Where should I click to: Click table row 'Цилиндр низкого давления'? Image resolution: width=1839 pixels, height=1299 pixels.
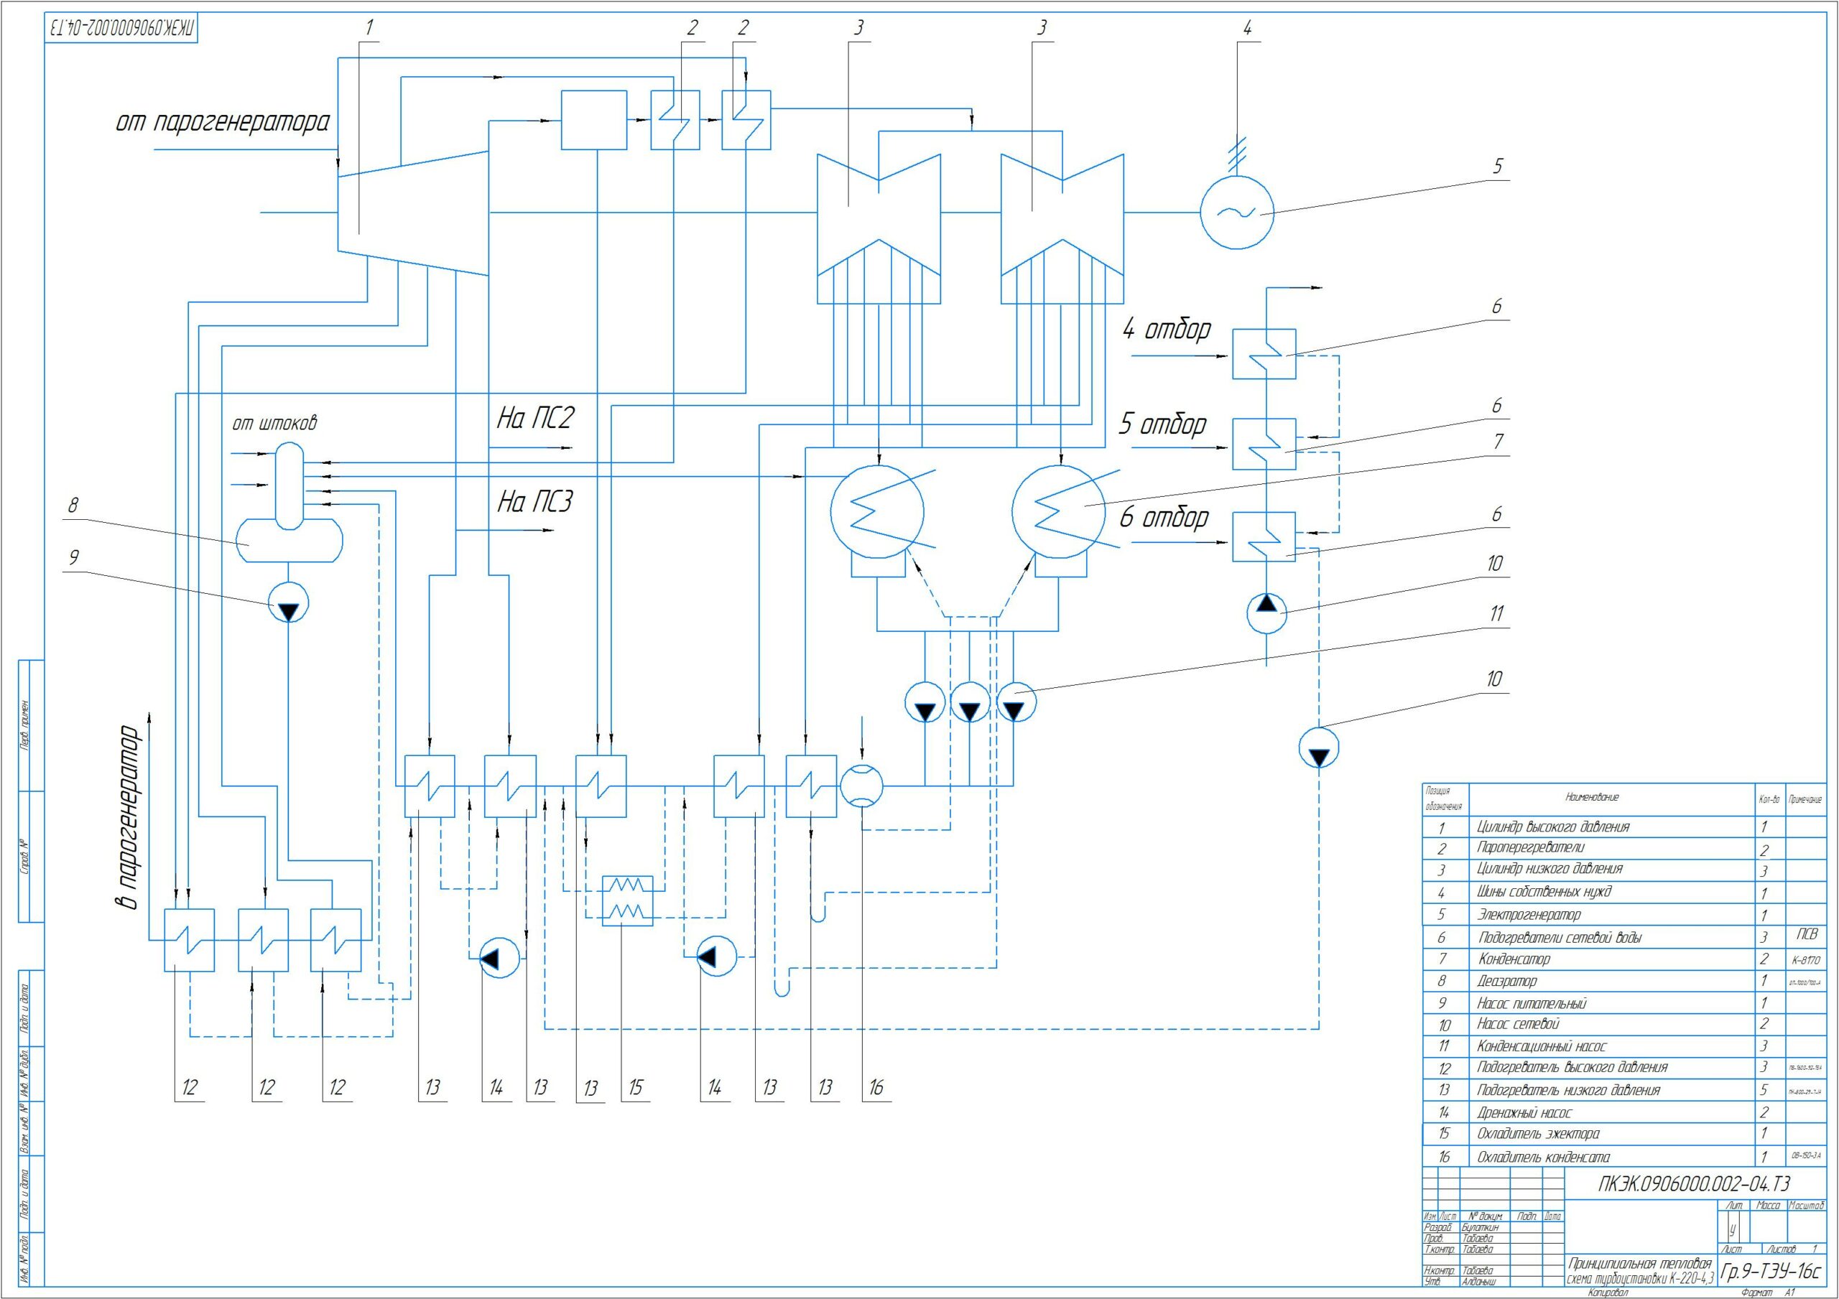[1623, 870]
